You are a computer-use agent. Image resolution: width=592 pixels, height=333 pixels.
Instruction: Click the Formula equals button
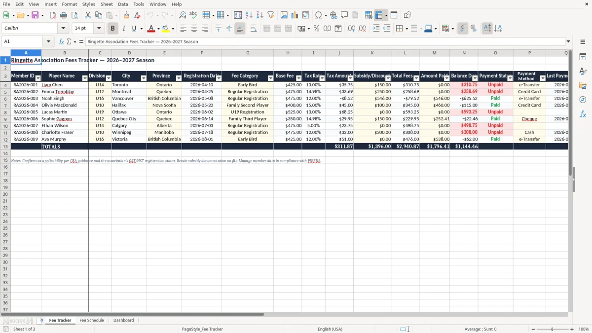tap(81, 41)
